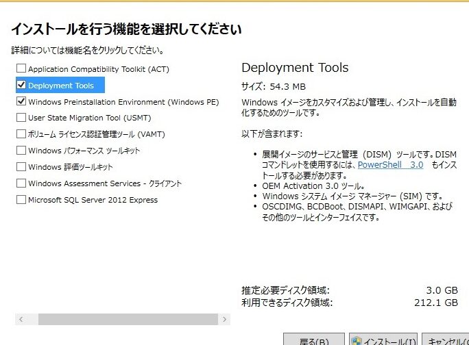The height and width of the screenshot is (345, 469).
Task: Enable the Windows パフォーマンス ツールキット checkbox
Action: (x=21, y=151)
